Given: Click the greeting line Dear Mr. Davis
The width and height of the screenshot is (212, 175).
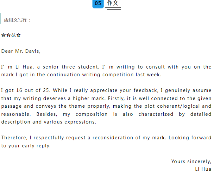Looking at the screenshot, I should click(x=21, y=51).
